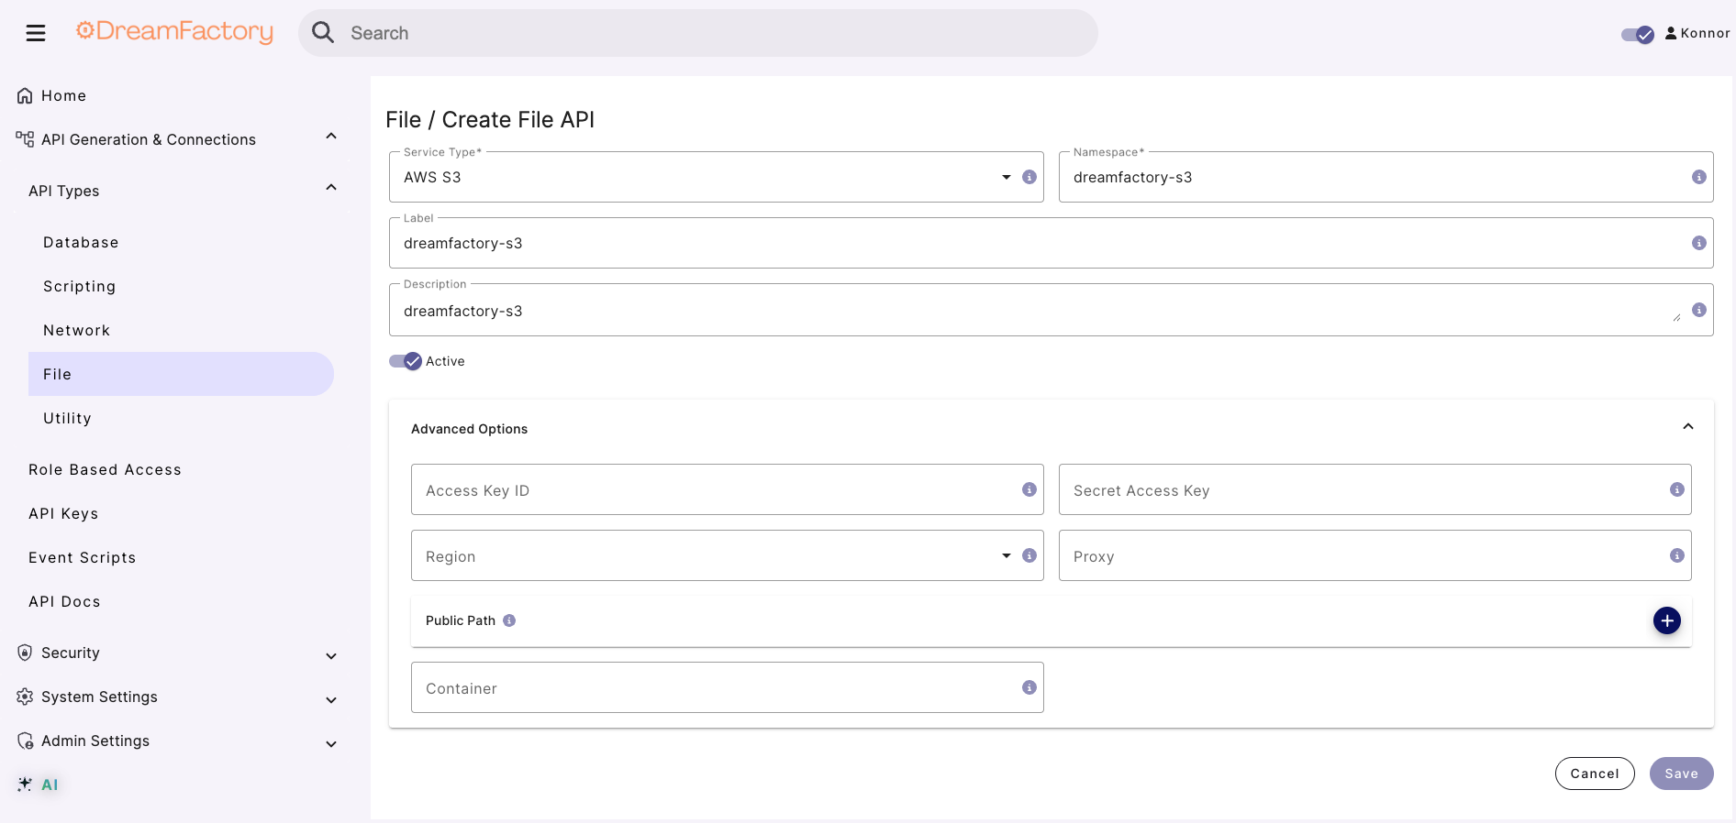The image size is (1736, 823).
Task: Open the AI assistant link
Action: coord(50,785)
